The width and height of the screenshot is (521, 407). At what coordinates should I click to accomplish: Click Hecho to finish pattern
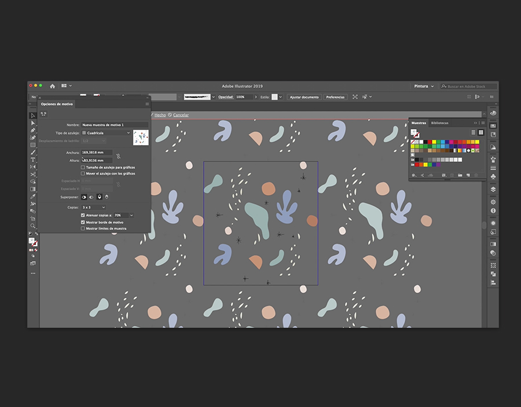tap(160, 115)
